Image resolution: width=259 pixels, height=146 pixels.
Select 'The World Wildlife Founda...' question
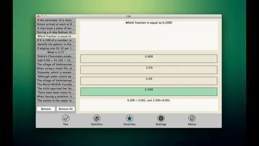click(56, 84)
